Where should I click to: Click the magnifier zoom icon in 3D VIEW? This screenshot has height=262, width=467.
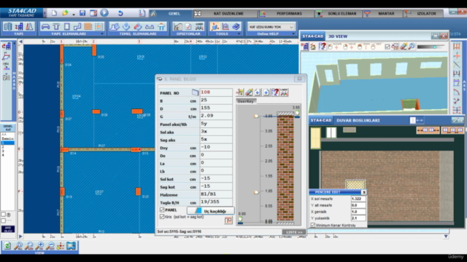point(412,47)
